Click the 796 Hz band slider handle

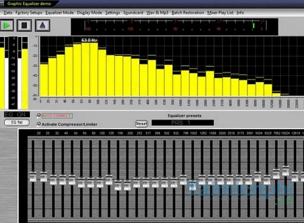pos(183,179)
